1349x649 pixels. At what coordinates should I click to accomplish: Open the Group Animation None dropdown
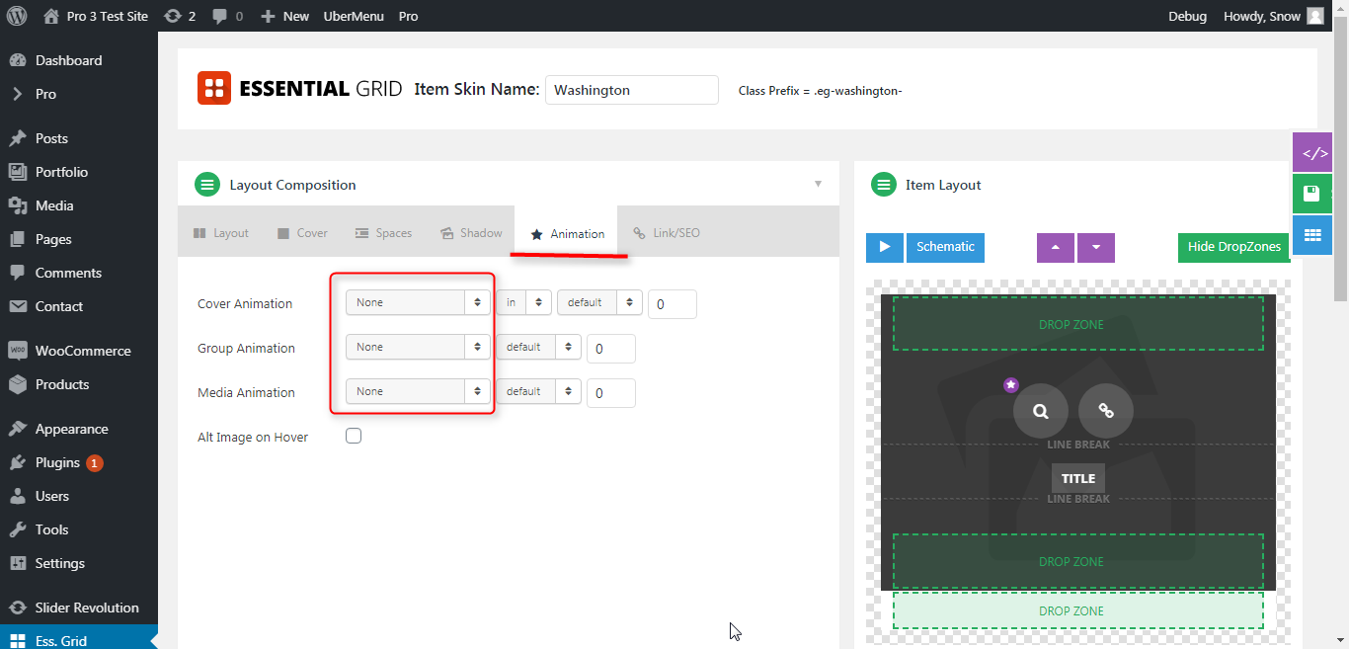point(418,347)
